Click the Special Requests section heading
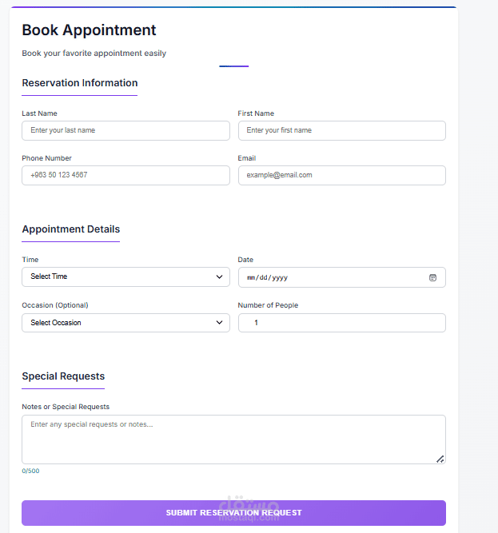Viewport: 498px width, 533px height. coord(63,376)
